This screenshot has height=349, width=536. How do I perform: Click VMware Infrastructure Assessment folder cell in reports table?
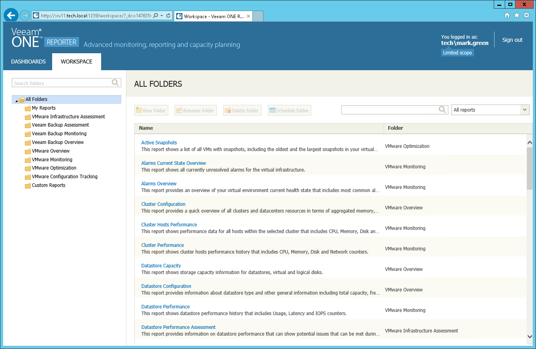pyautogui.click(x=421, y=331)
